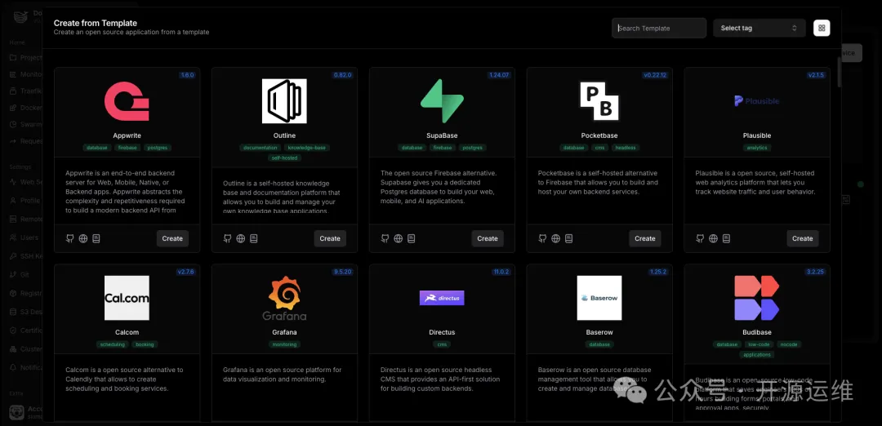882x426 pixels.
Task: Click the Budibase logo
Action: pos(757,298)
